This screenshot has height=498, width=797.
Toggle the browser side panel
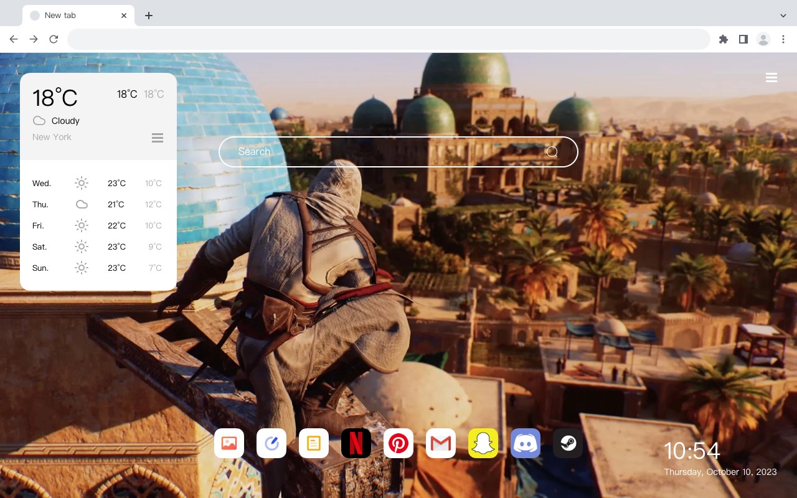click(743, 39)
